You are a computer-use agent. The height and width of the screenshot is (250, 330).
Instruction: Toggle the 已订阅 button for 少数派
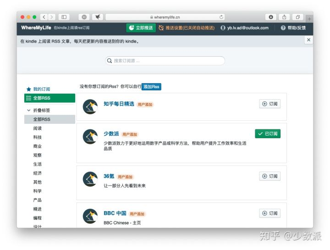[x=268, y=134]
